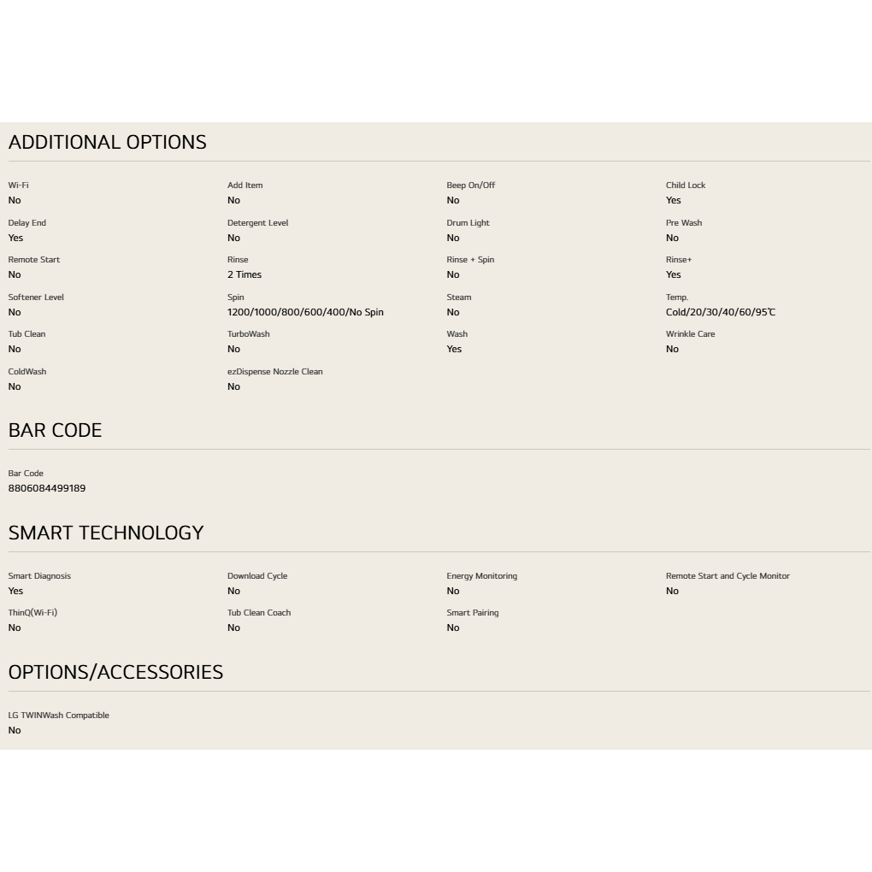Click the Delay End label

(27, 223)
